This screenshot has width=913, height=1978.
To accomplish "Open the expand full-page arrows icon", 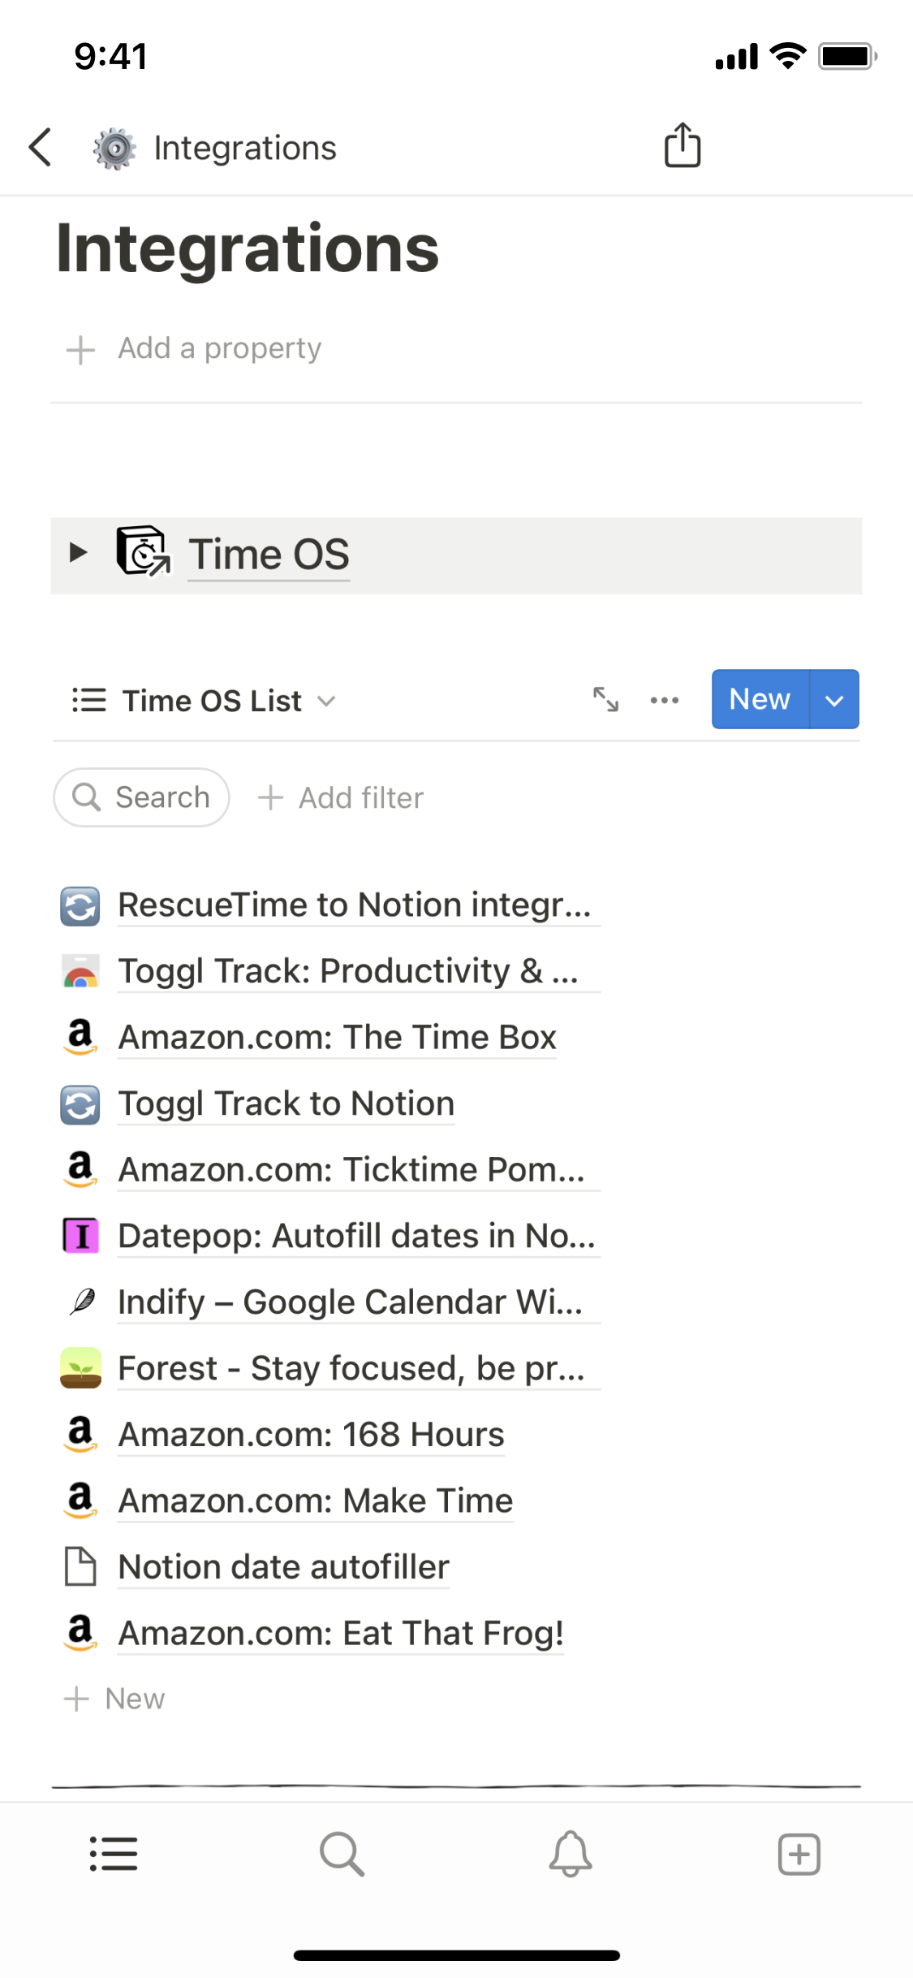I will click(x=605, y=699).
